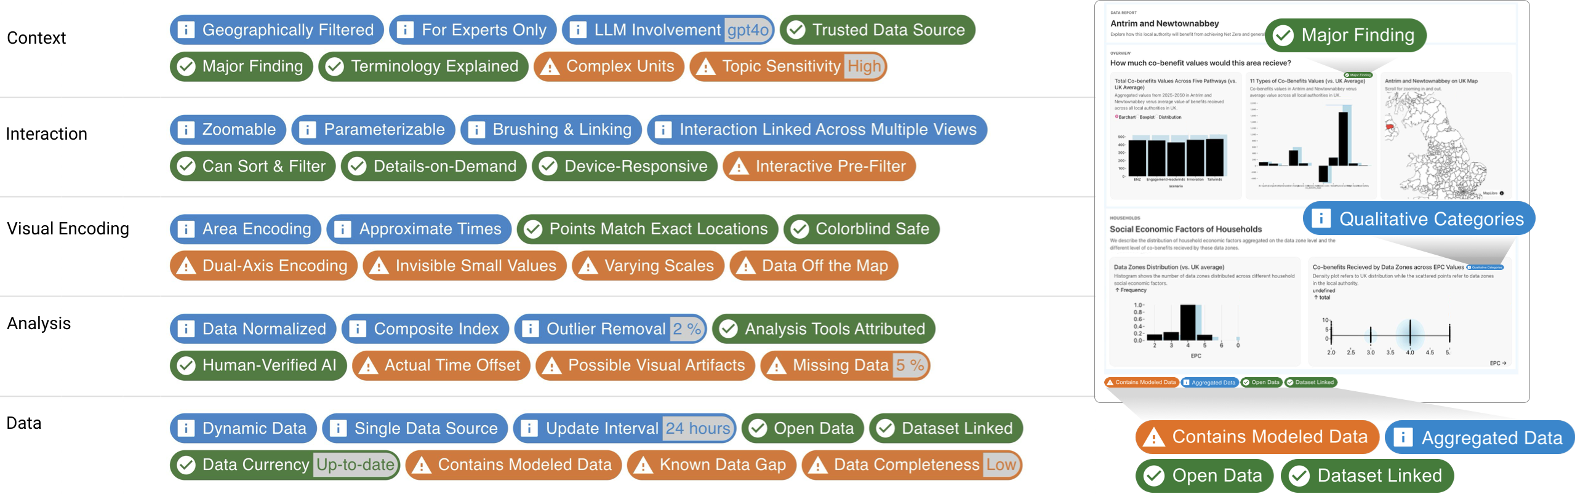Click the info icon on Composite Index
Viewport: 1575px width, 494px height.
(x=358, y=329)
